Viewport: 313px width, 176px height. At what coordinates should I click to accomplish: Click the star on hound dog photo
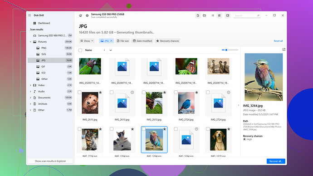pos(229,129)
